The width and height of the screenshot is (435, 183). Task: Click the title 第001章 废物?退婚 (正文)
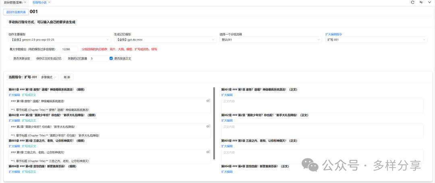[x=259, y=89]
